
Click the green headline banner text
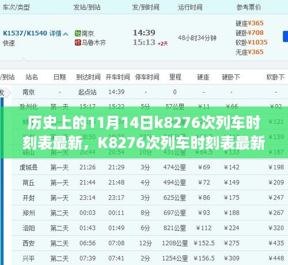143,132
